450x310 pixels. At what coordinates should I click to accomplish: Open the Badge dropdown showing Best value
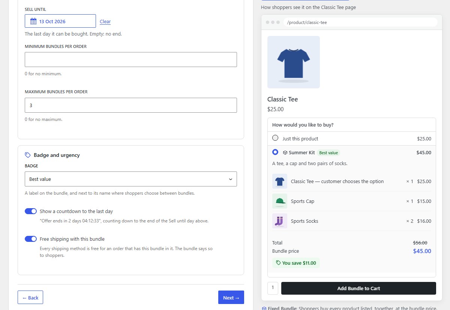(131, 179)
